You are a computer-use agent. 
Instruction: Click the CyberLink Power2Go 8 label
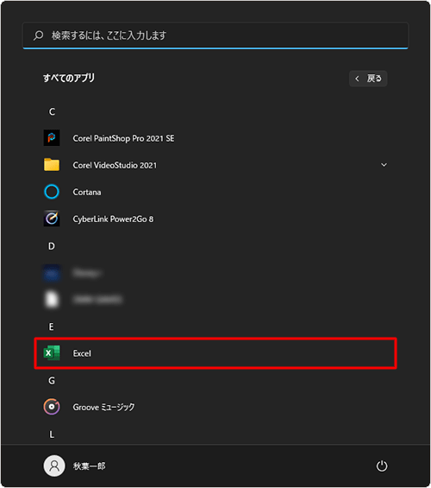113,219
